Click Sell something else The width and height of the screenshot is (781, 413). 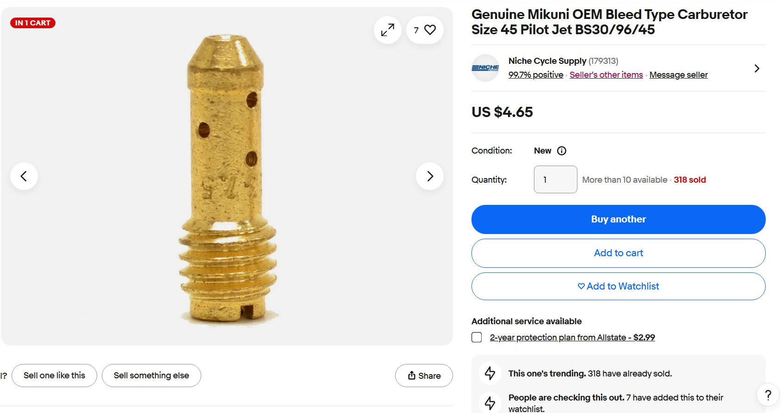151,376
